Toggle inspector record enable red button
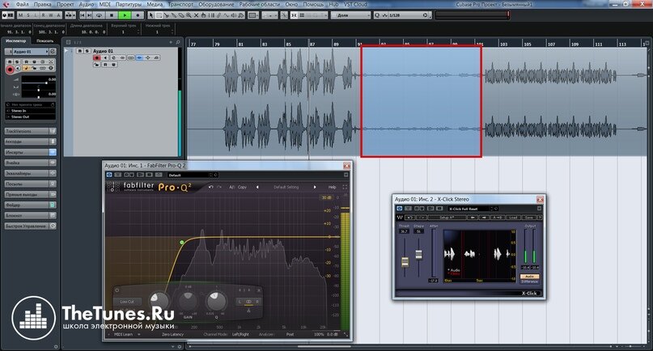Viewport: 653px width, 351px height. pyautogui.click(x=9, y=69)
